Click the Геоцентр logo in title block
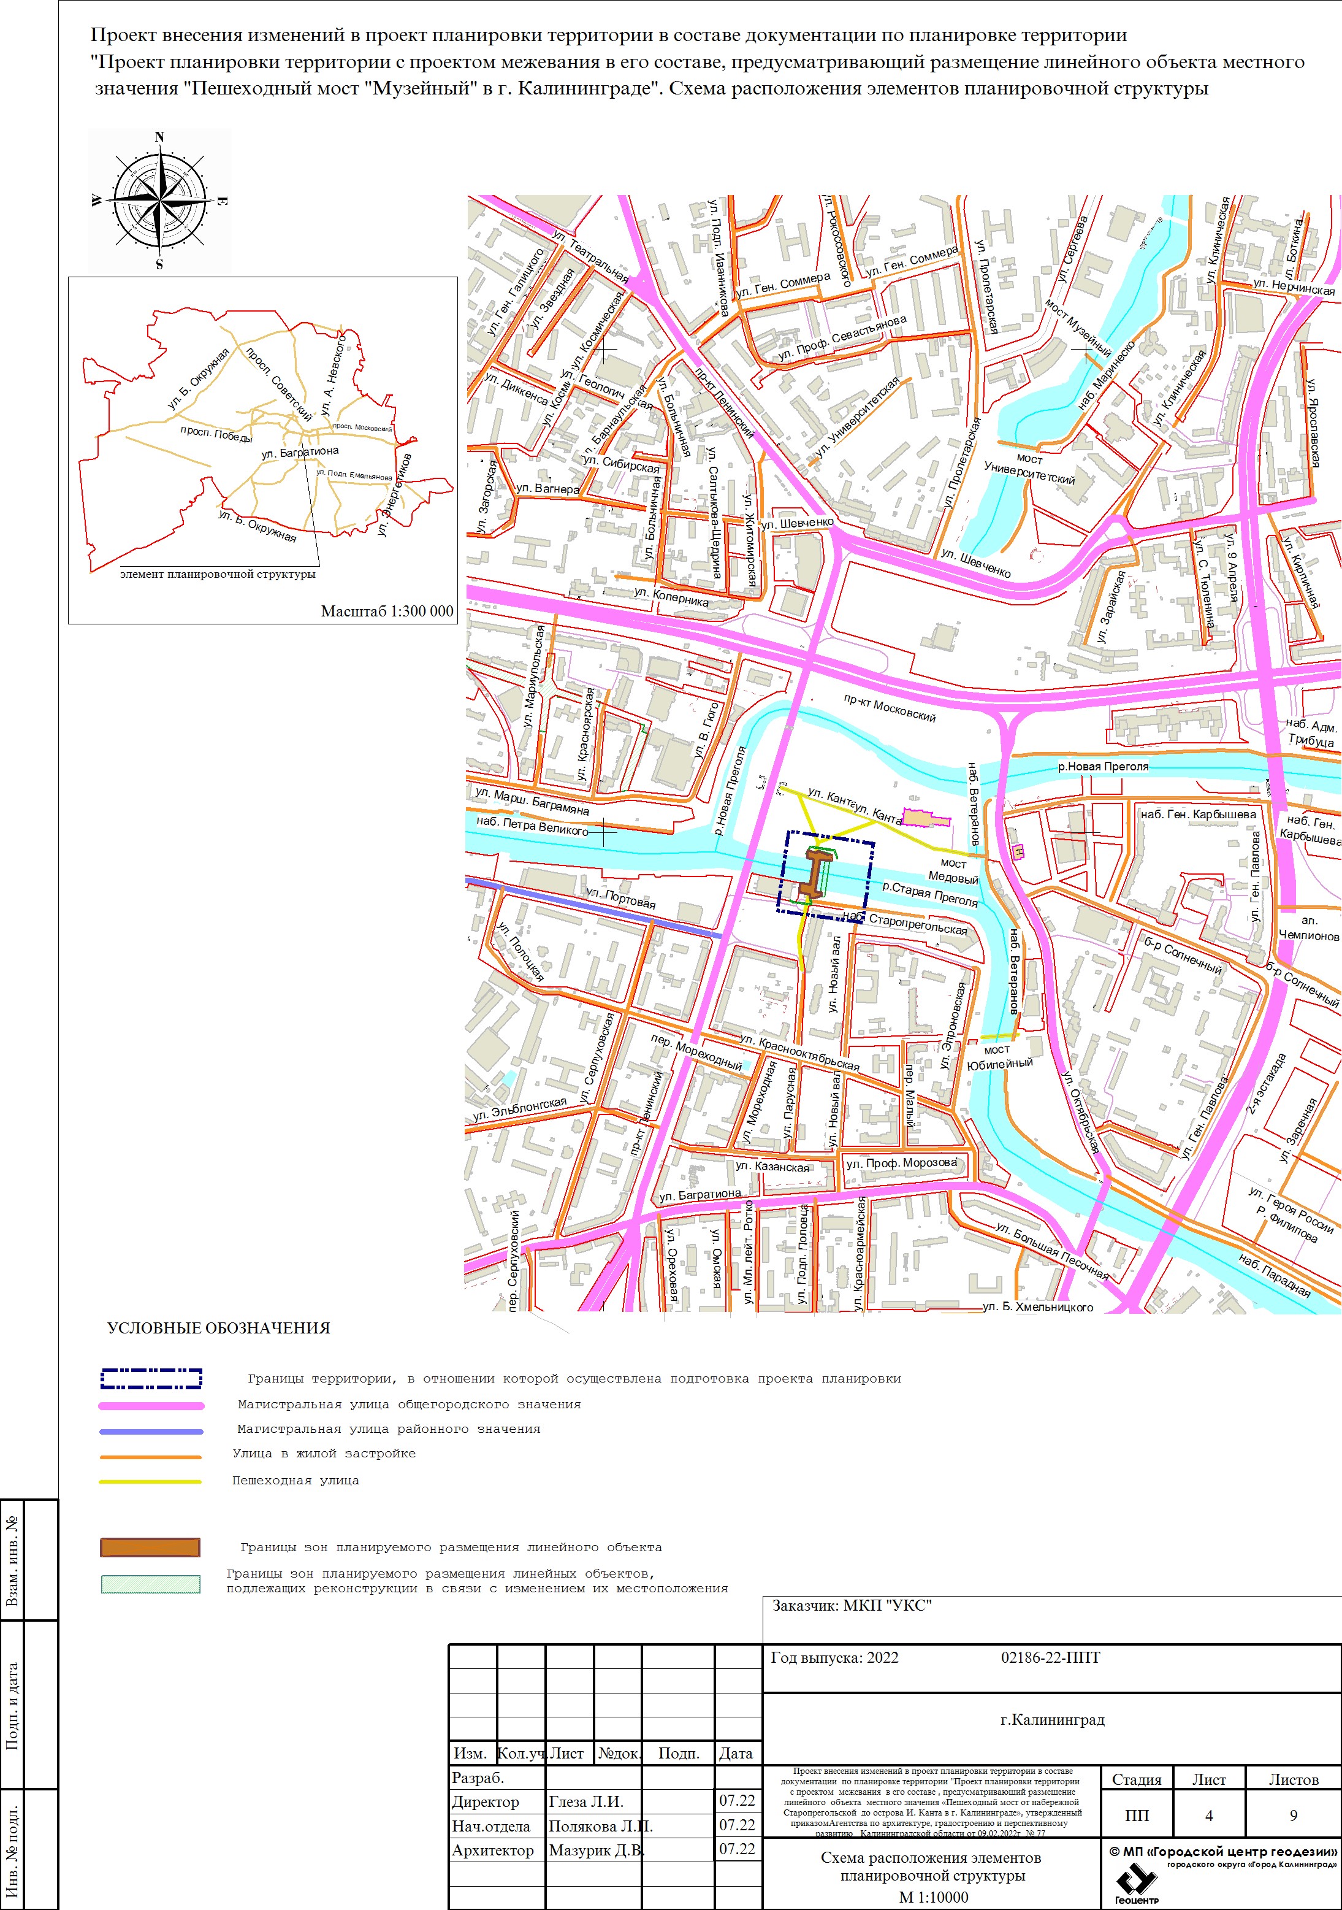 1137,1882
